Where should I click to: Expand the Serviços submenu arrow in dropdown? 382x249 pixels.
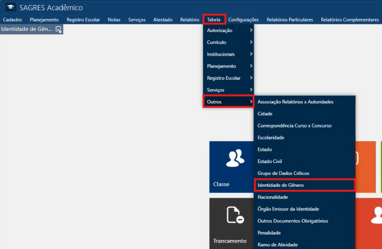[251, 90]
